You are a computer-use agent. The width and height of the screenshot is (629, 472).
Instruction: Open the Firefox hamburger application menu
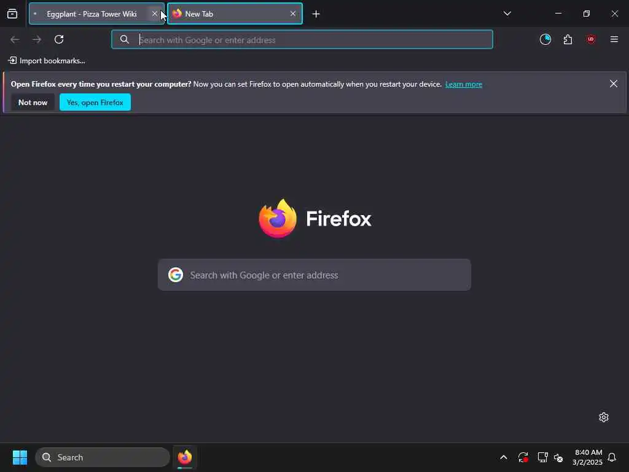click(x=614, y=39)
